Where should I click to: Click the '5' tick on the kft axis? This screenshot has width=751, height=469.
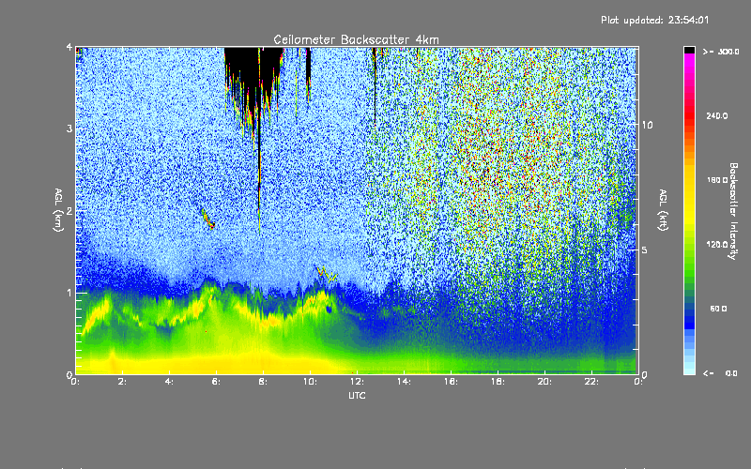(645, 250)
